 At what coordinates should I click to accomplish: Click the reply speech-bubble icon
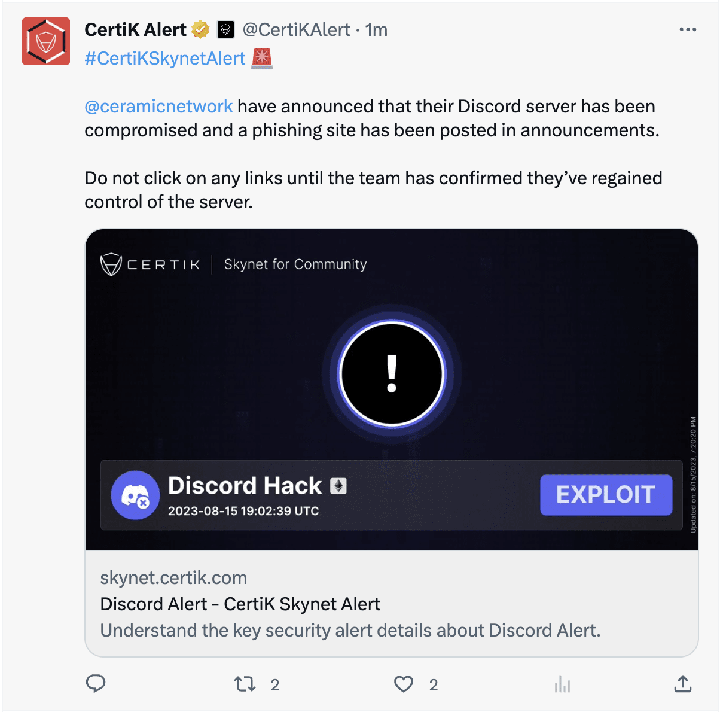[96, 684]
